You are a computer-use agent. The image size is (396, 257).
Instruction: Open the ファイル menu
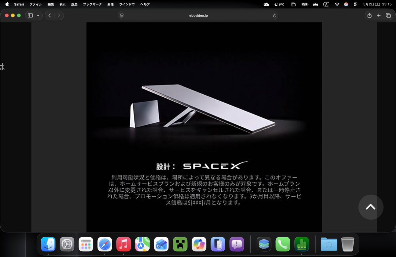pyautogui.click(x=36, y=4)
